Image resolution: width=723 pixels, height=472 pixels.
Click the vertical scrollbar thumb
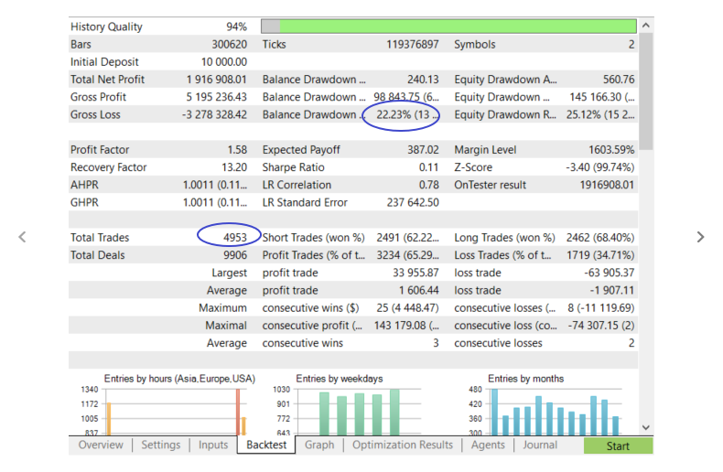[646, 91]
